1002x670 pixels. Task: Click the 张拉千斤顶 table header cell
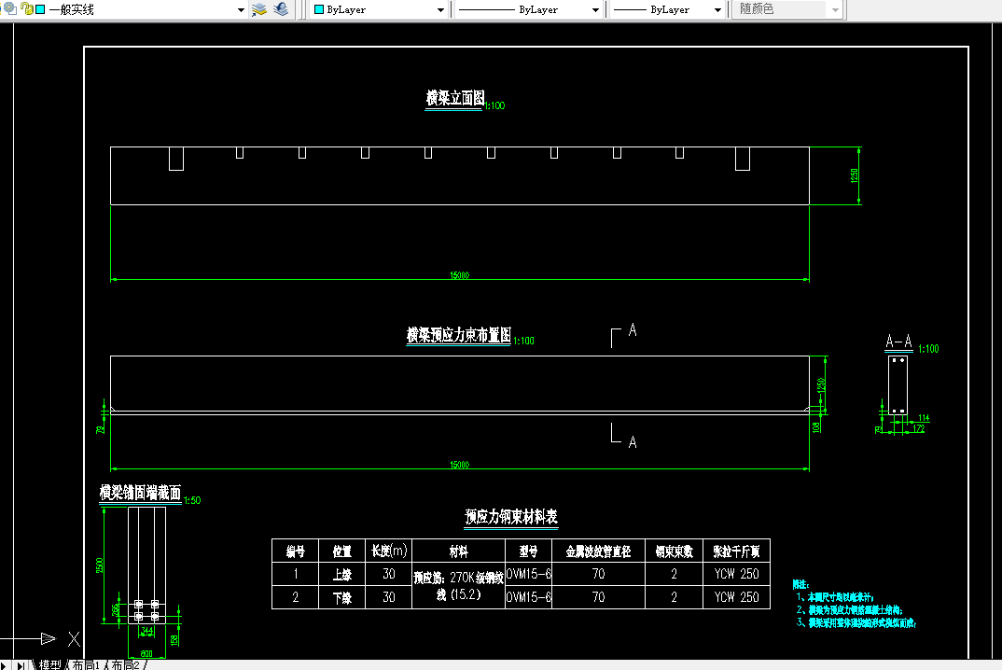click(737, 551)
